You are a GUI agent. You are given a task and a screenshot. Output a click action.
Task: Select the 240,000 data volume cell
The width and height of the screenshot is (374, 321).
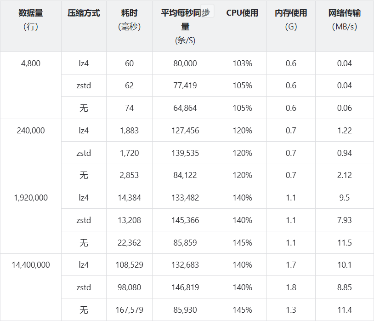pyautogui.click(x=31, y=131)
